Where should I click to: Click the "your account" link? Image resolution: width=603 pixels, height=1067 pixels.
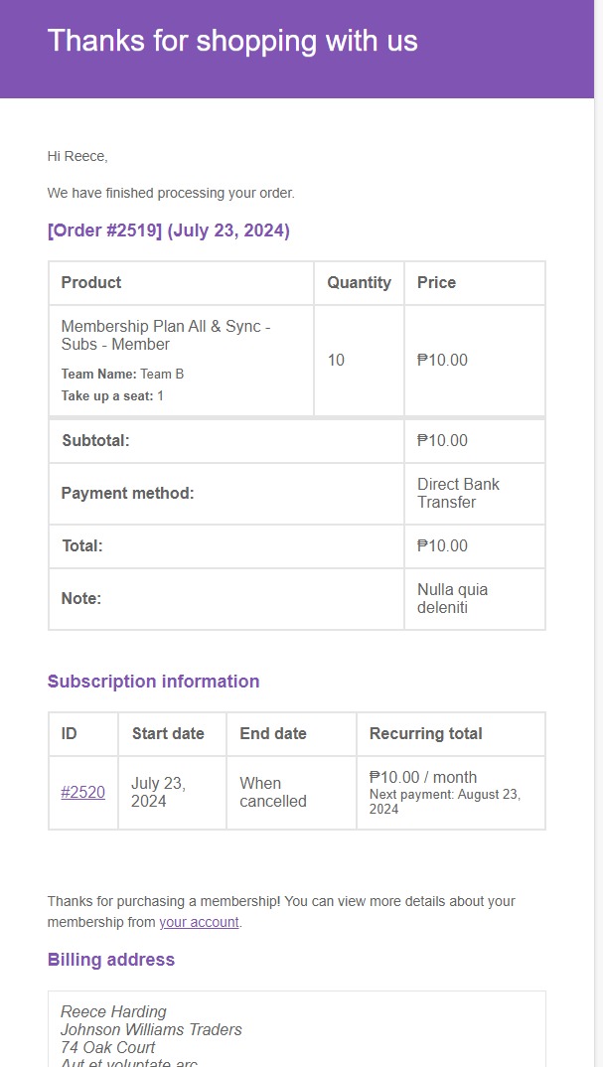[199, 922]
